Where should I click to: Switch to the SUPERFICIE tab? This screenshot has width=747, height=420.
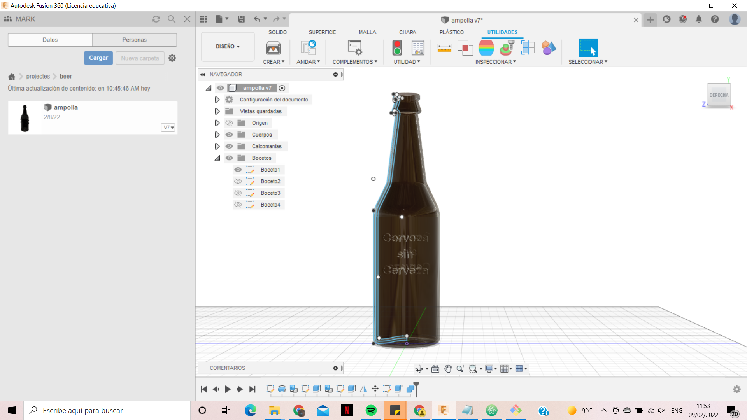(x=322, y=32)
